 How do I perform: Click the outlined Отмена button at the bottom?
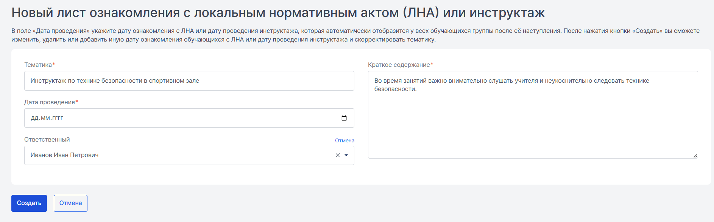(x=70, y=203)
